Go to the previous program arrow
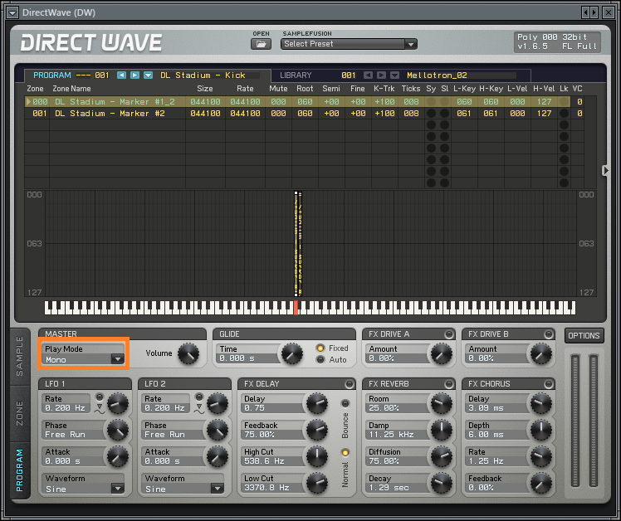This screenshot has width=621, height=521. (x=121, y=75)
